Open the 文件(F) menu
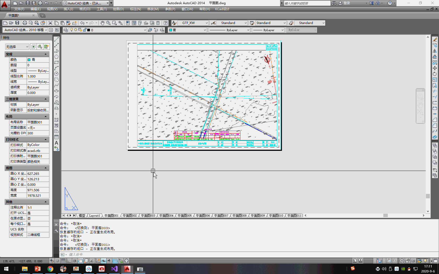 [19, 9]
